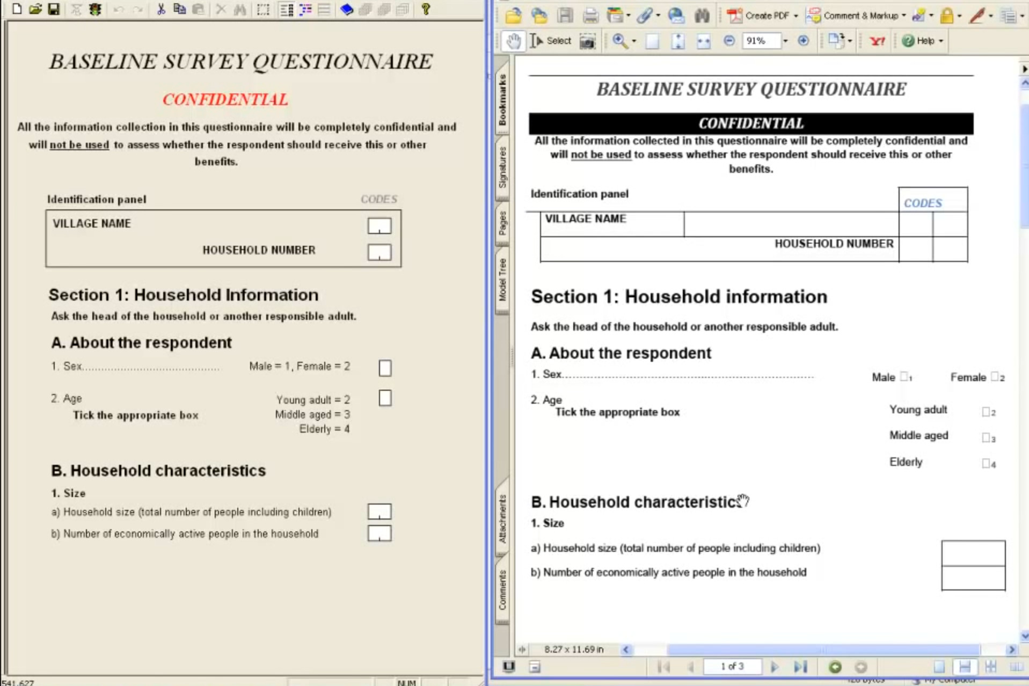Click Village Name code box in left form
The height and width of the screenshot is (686, 1029).
(380, 226)
